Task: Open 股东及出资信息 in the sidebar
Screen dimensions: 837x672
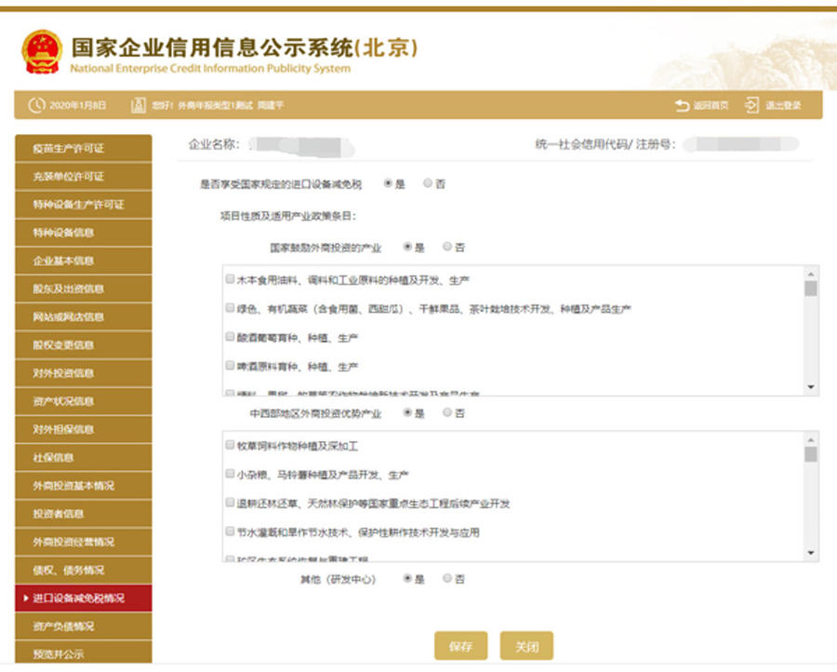Action: click(x=84, y=289)
